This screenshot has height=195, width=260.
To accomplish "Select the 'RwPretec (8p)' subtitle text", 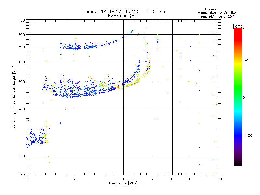I will [x=123, y=16].
